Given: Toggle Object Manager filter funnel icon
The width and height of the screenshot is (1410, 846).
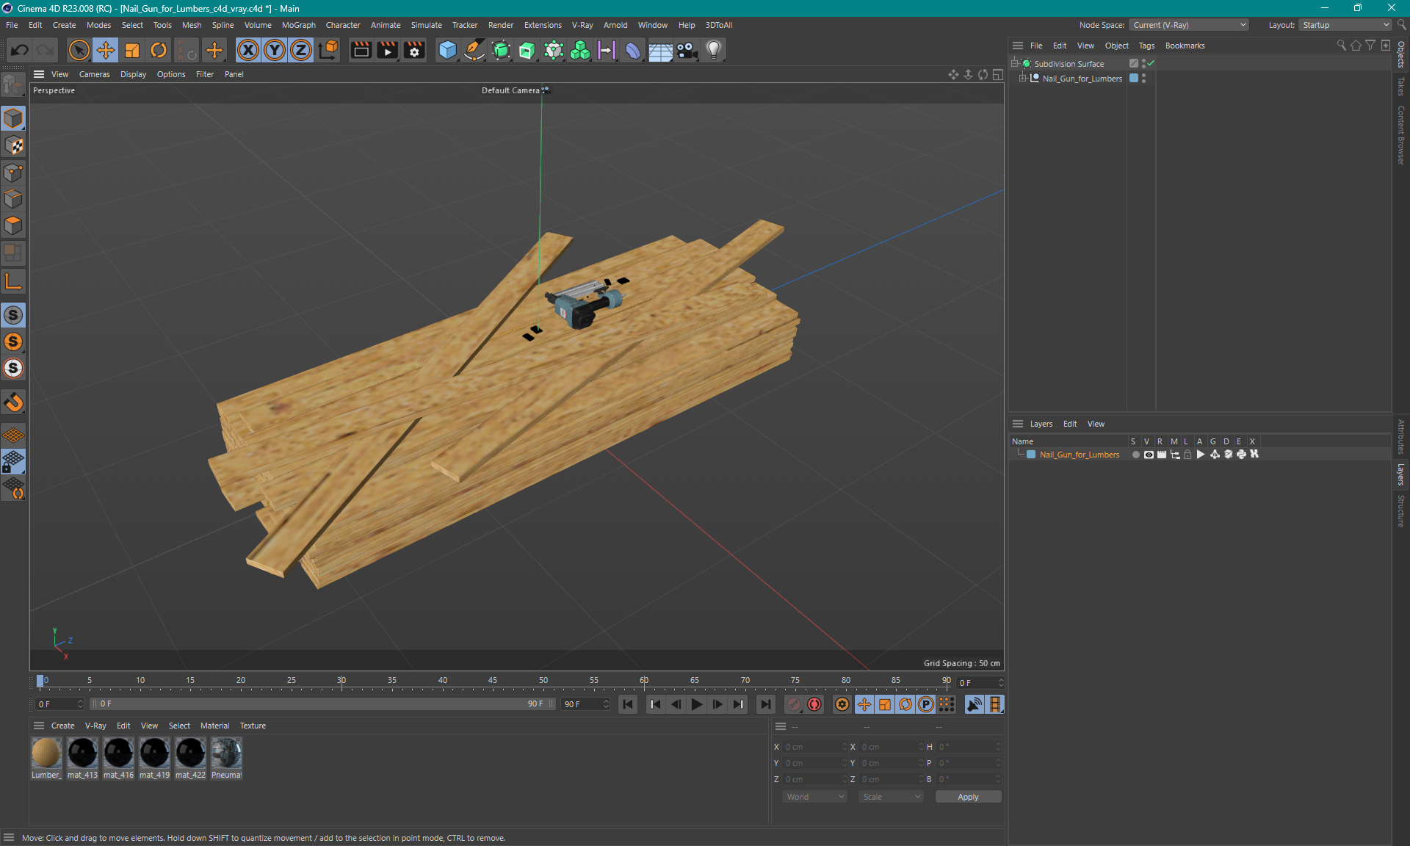Looking at the screenshot, I should (1370, 46).
